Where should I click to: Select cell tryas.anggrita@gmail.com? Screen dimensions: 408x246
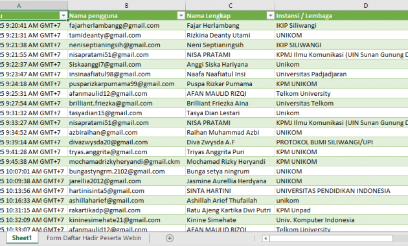pos(127,152)
